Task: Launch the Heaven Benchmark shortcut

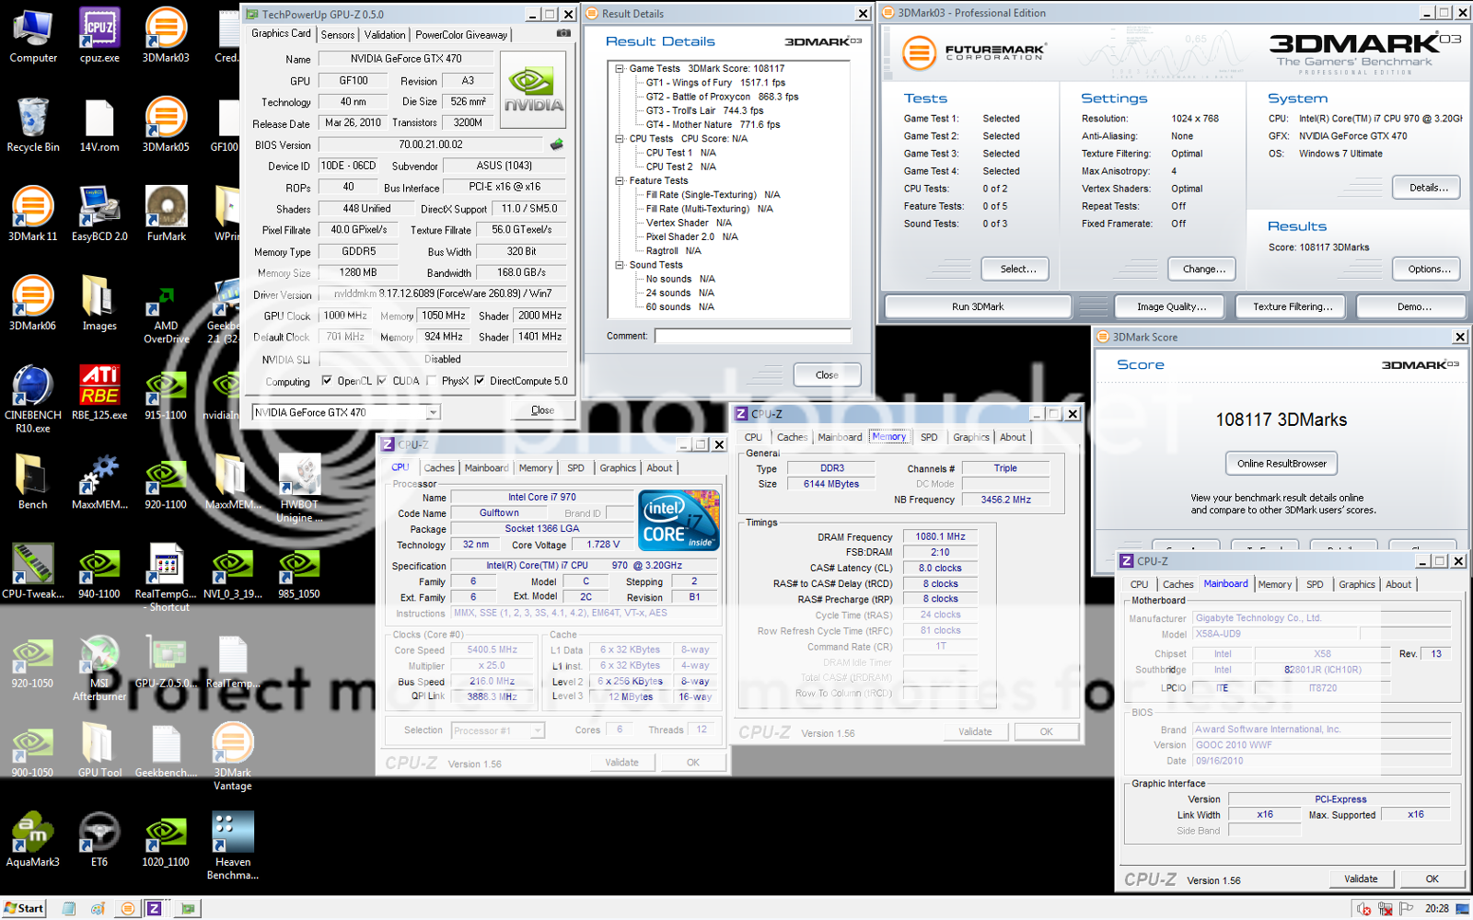Action: pos(232,846)
